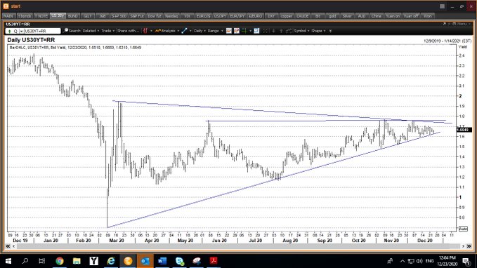Click the red chart type icon
This screenshot has height=268, width=477.
pyautogui.click(x=145, y=31)
